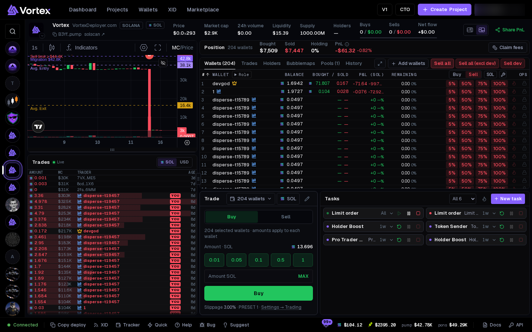Image resolution: width=532 pixels, height=332 pixels.
Task: Select the candlestick chart type icon
Action: pyautogui.click(x=52, y=48)
